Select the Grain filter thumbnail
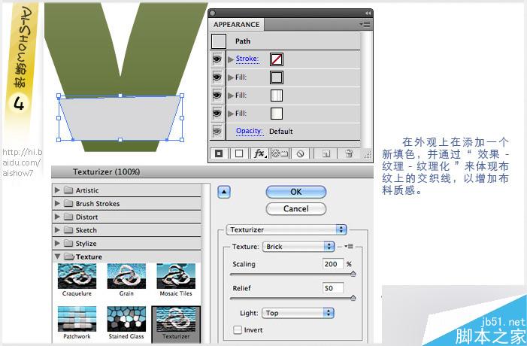 [x=126, y=276]
